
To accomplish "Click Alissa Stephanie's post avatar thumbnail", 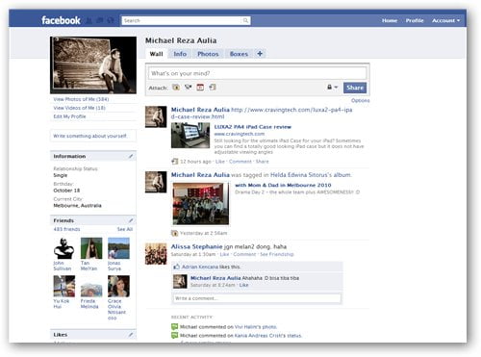I will coord(156,254).
